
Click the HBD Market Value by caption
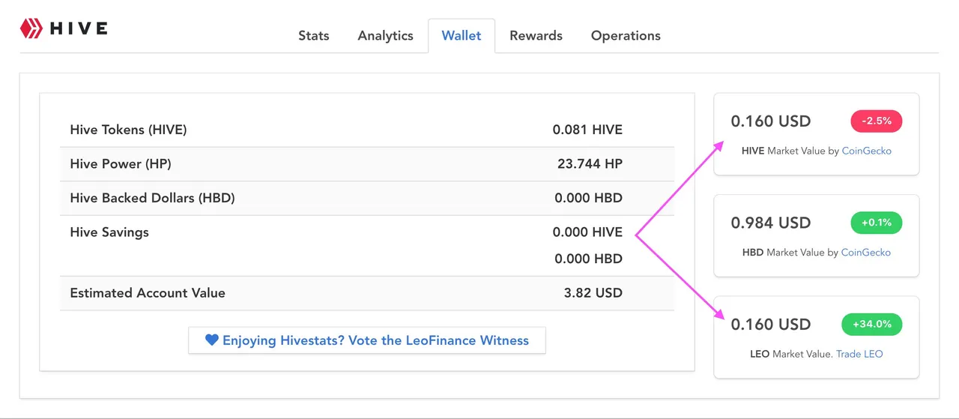pos(790,253)
